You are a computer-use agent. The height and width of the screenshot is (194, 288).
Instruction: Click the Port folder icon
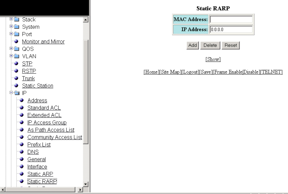(17, 34)
